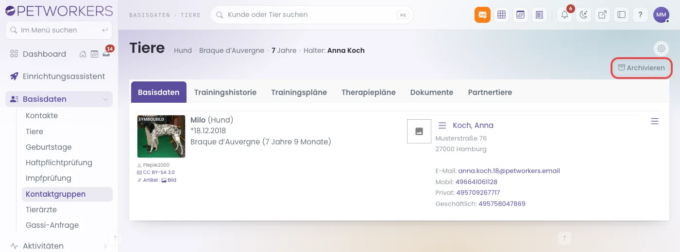Focus 'Kunde oder Tier suchen' search box
The image size is (680, 252).
[x=312, y=15]
